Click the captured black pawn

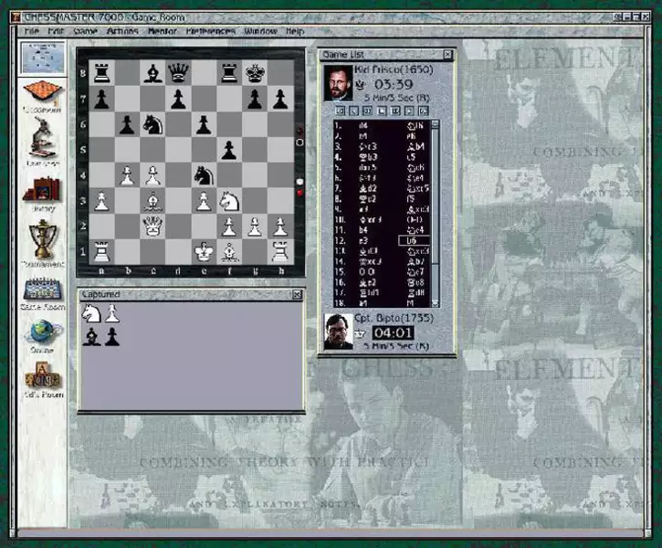tap(112, 337)
